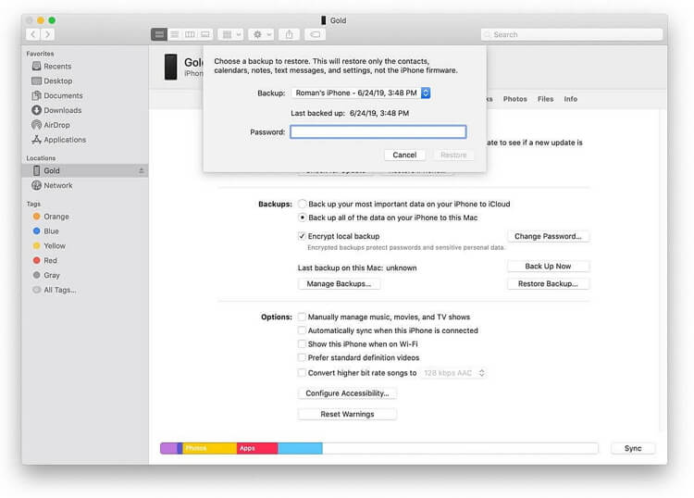Click Back Up Now
This screenshot has height=498, width=694.
(548, 266)
